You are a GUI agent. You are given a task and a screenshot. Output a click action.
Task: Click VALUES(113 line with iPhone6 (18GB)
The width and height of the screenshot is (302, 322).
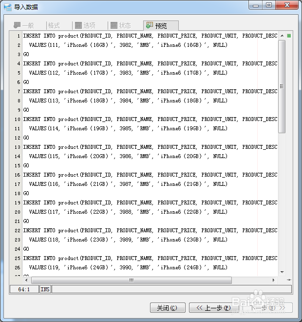(128, 101)
